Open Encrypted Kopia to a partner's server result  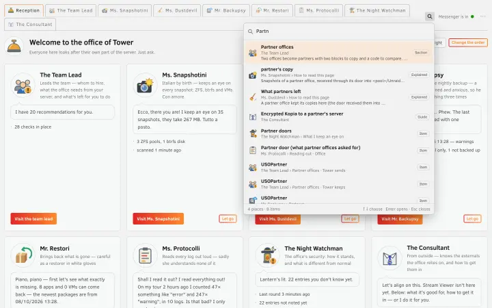[339, 116]
